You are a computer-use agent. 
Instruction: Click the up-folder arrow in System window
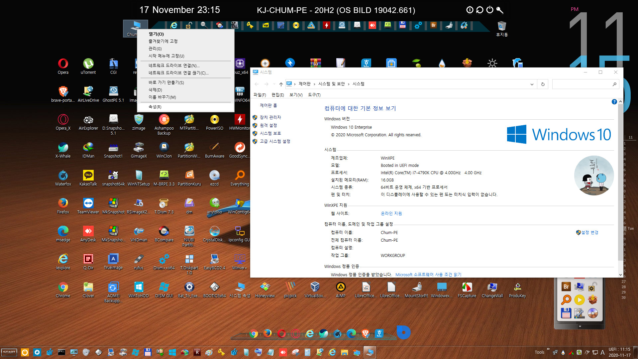tap(281, 84)
